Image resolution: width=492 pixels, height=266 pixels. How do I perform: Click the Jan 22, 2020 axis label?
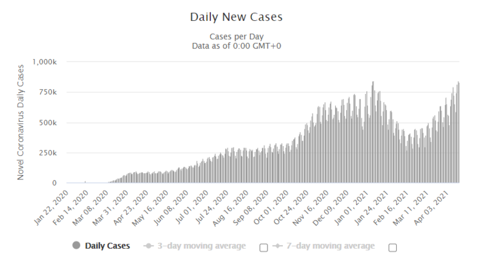pos(51,207)
